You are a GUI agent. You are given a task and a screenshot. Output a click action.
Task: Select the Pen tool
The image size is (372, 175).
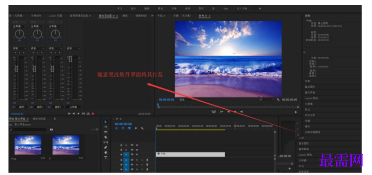(x=106, y=147)
